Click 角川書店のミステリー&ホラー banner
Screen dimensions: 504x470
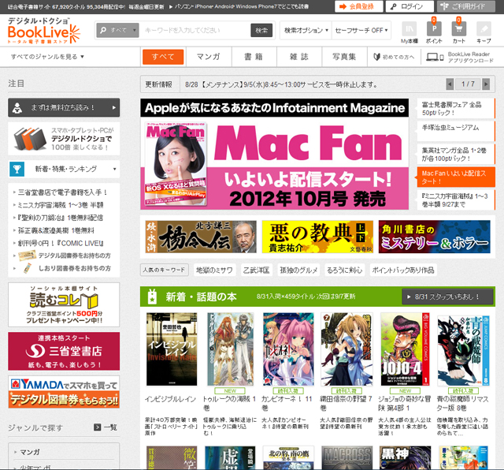pyautogui.click(x=434, y=237)
